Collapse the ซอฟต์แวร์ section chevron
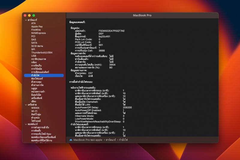 point(26,124)
